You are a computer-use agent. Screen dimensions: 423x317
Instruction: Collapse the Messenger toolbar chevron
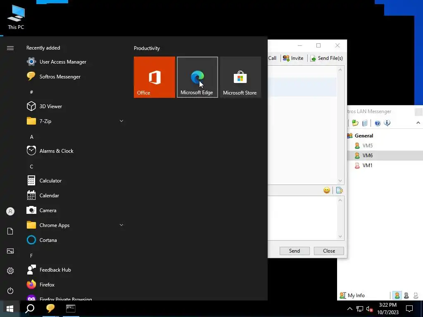coord(418,123)
